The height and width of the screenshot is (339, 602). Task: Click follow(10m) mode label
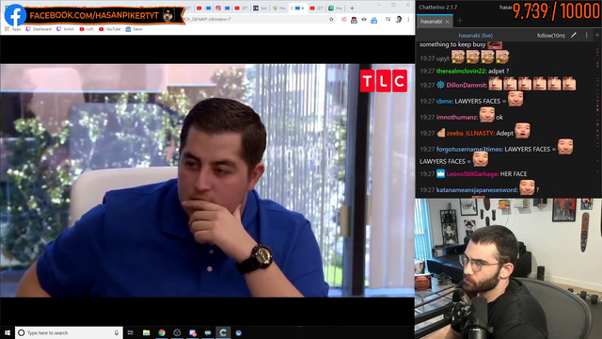pyautogui.click(x=551, y=36)
